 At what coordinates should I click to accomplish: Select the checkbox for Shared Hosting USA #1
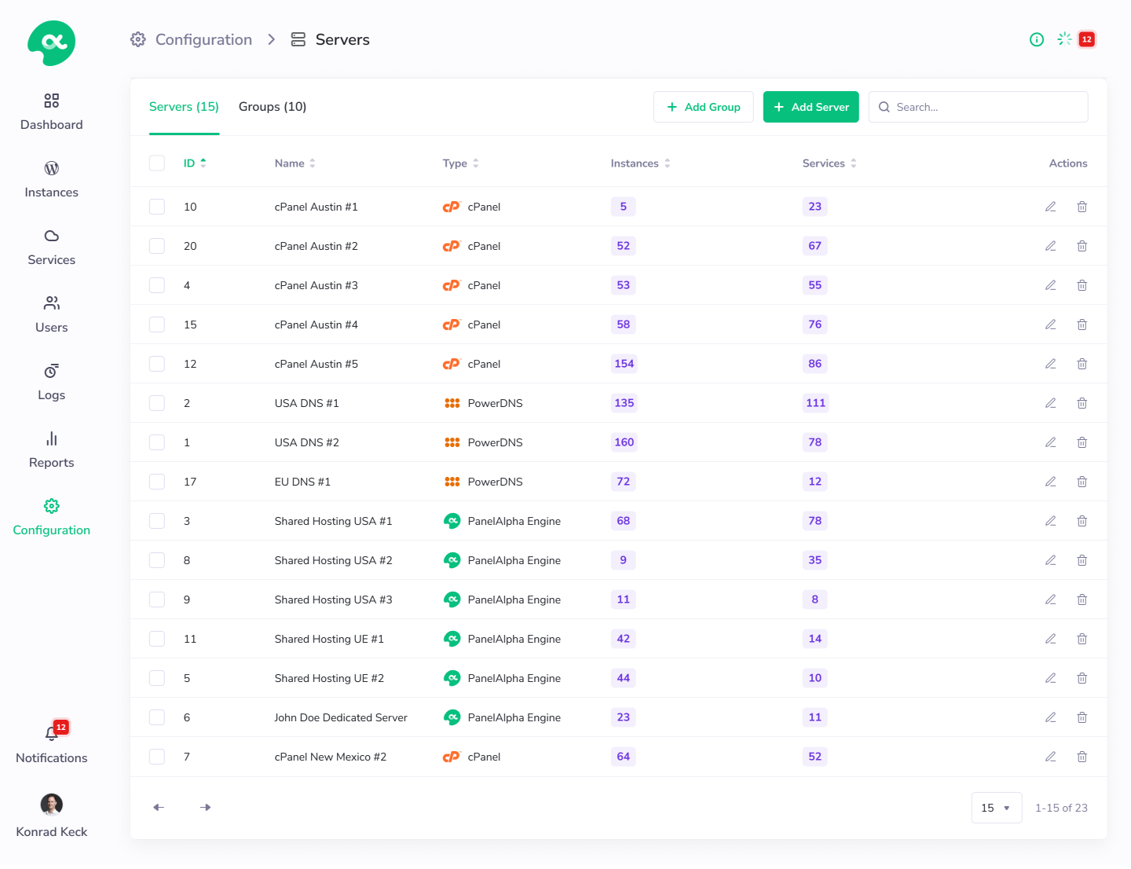[156, 520]
